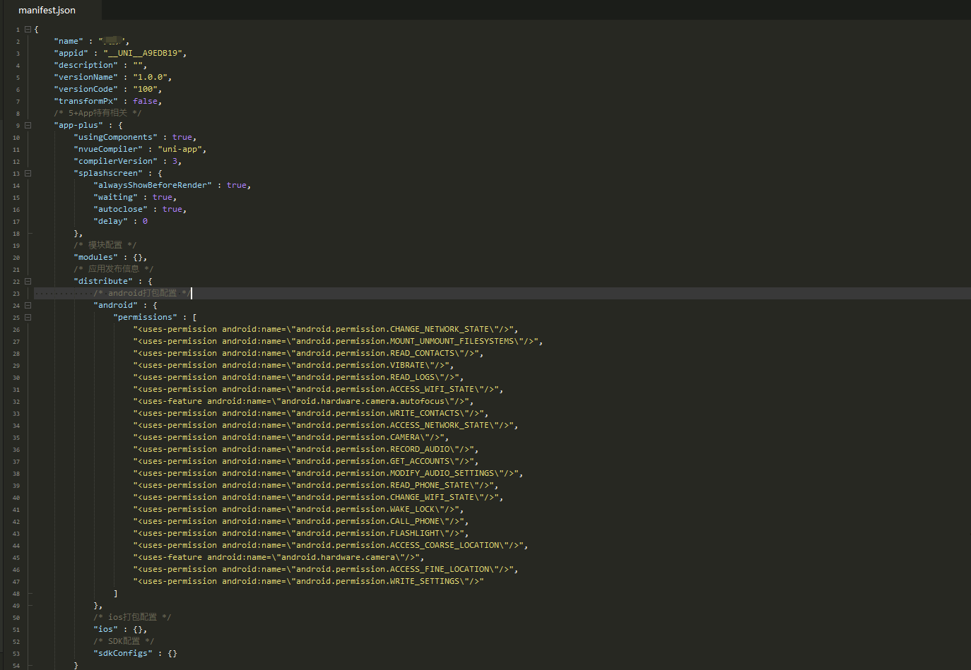Click the "usingComponents" key

(x=115, y=137)
